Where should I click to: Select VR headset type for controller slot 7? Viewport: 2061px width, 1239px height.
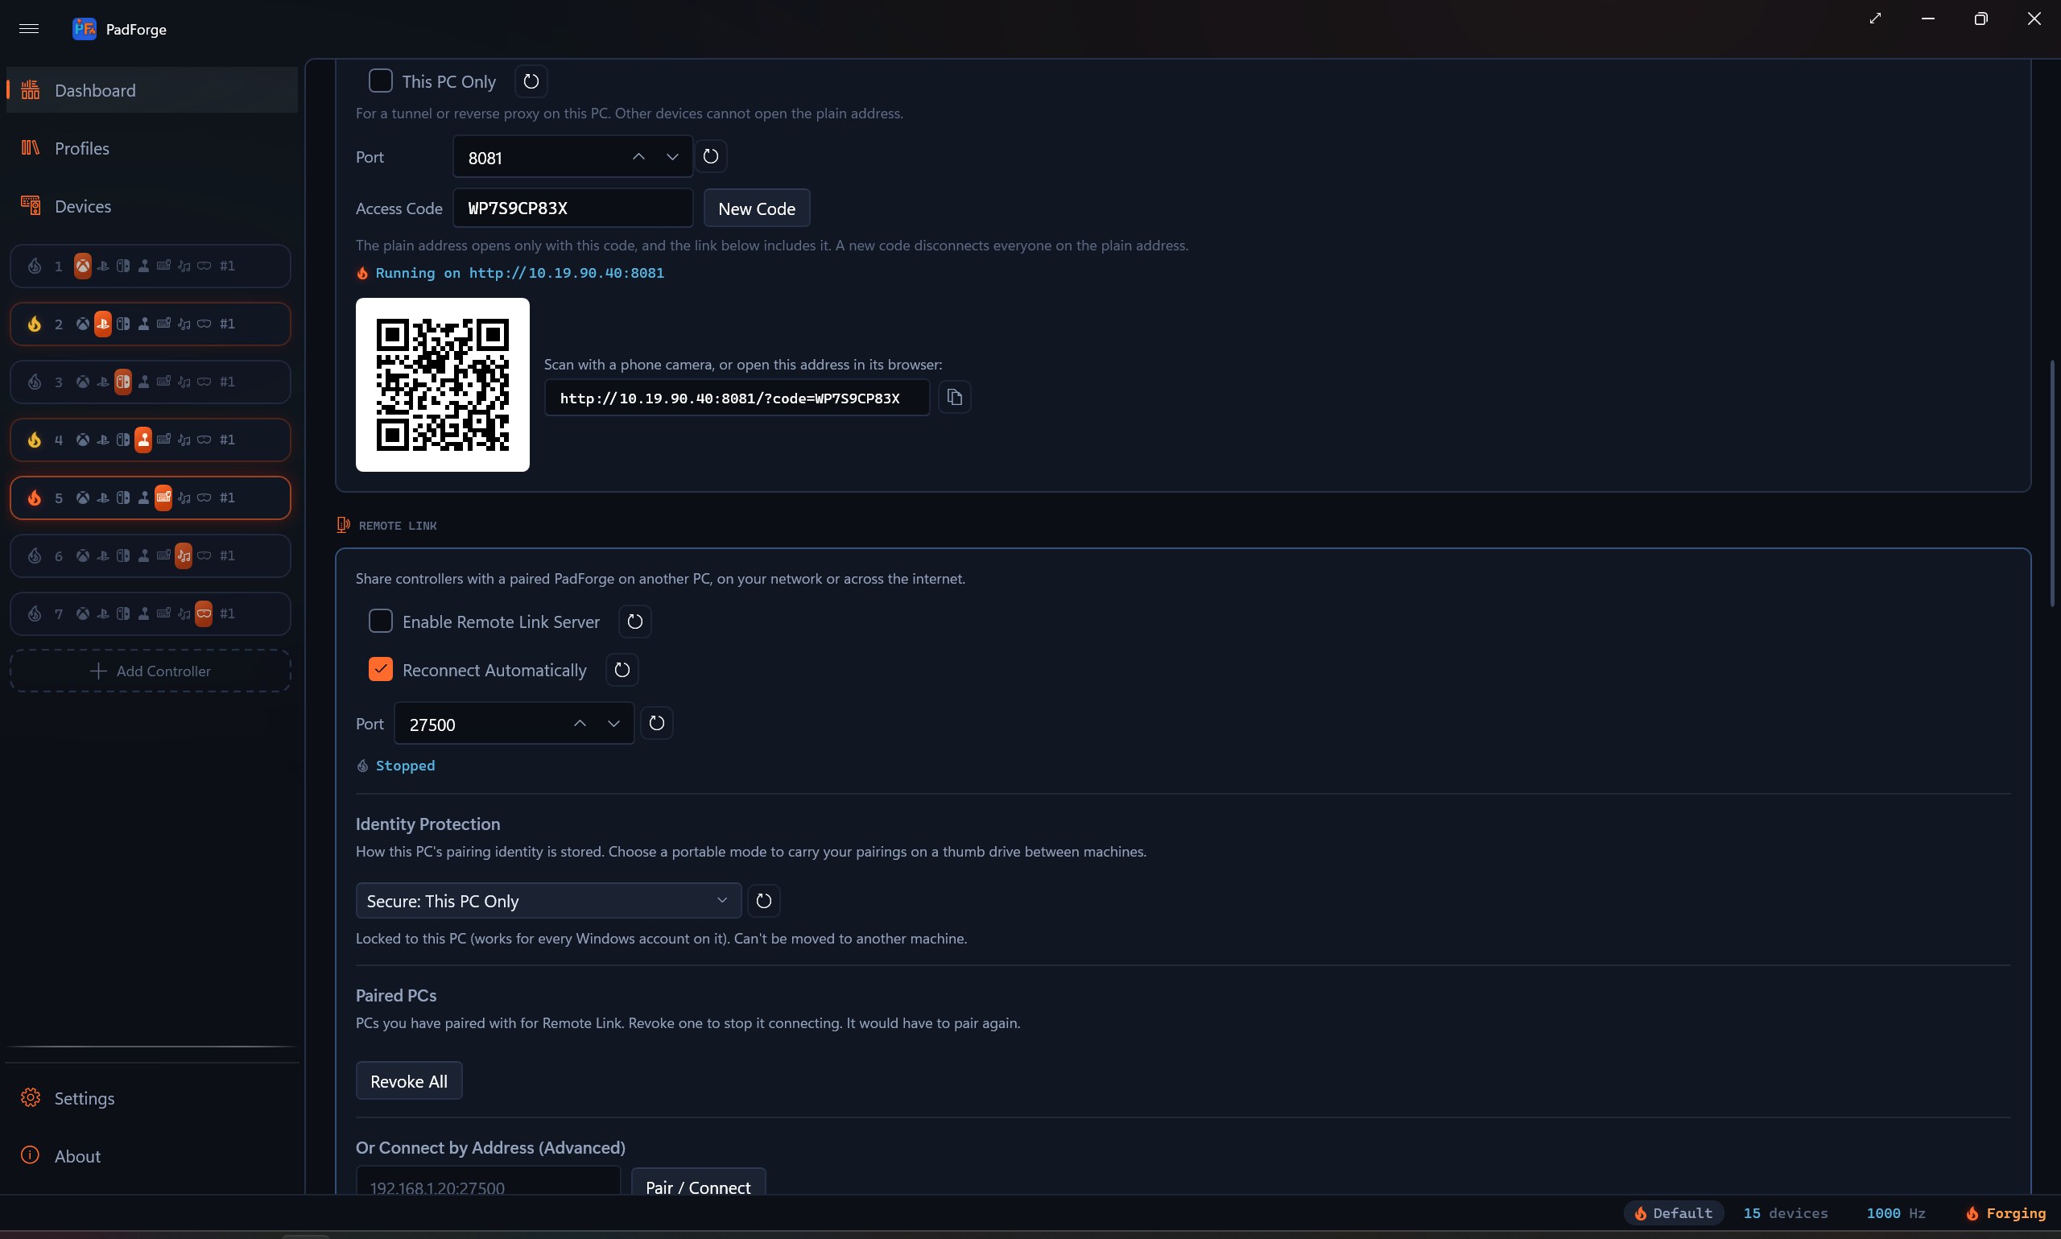coord(204,613)
